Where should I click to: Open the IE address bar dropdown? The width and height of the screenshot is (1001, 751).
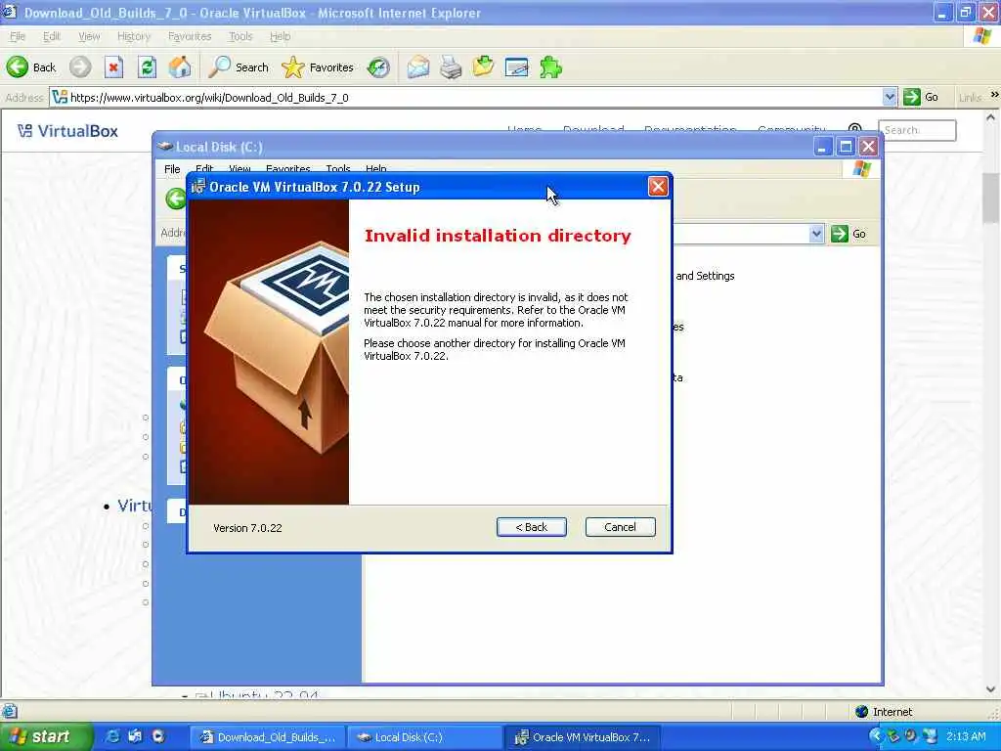[890, 97]
